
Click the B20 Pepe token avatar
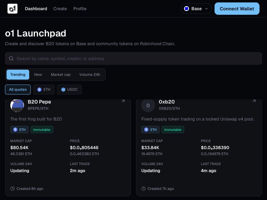coord(17,105)
